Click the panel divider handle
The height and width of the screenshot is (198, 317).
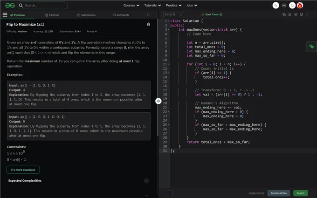click(158, 101)
